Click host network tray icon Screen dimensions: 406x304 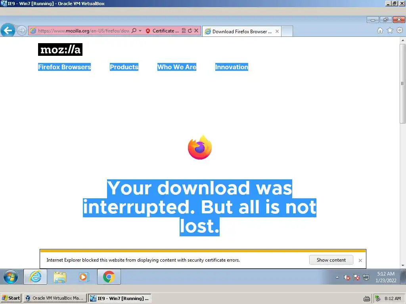coord(378,298)
